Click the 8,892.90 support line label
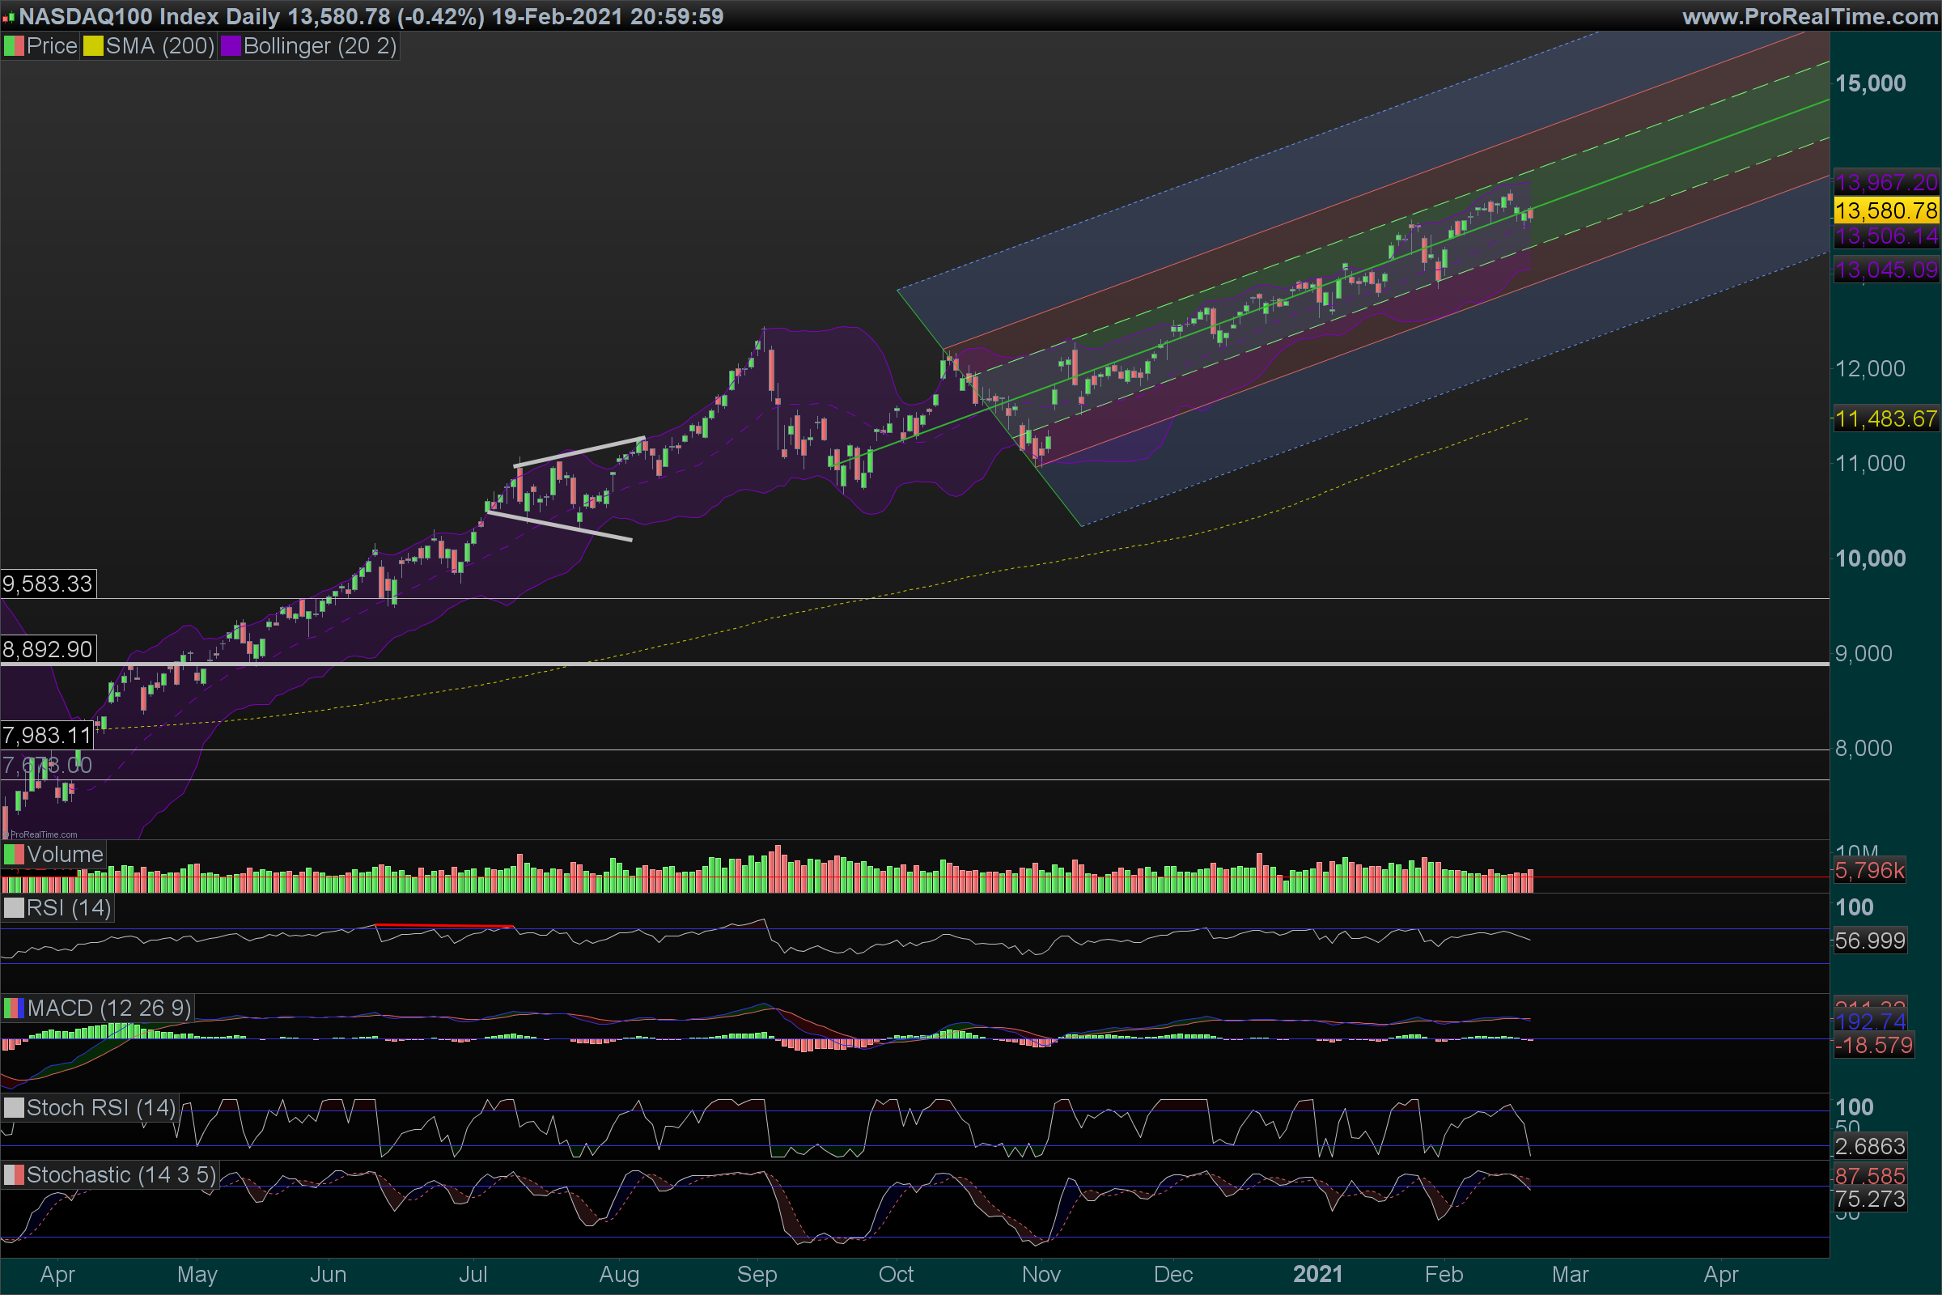The height and width of the screenshot is (1295, 1942). (47, 649)
